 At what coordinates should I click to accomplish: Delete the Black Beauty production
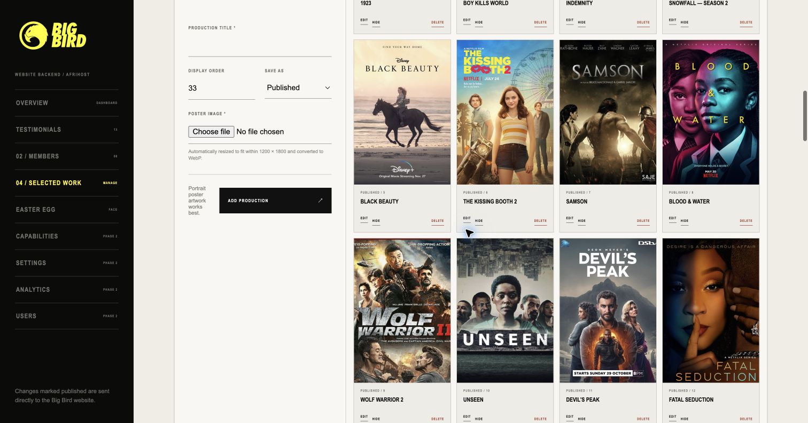tap(438, 221)
